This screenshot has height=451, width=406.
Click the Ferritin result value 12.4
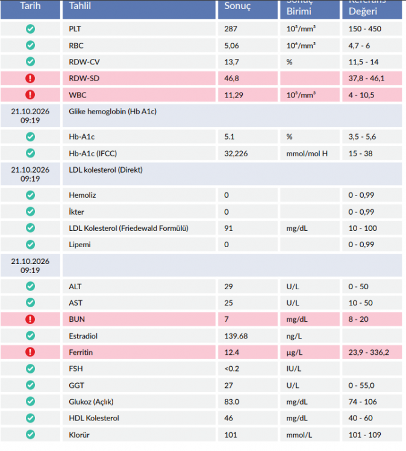pyautogui.click(x=232, y=352)
